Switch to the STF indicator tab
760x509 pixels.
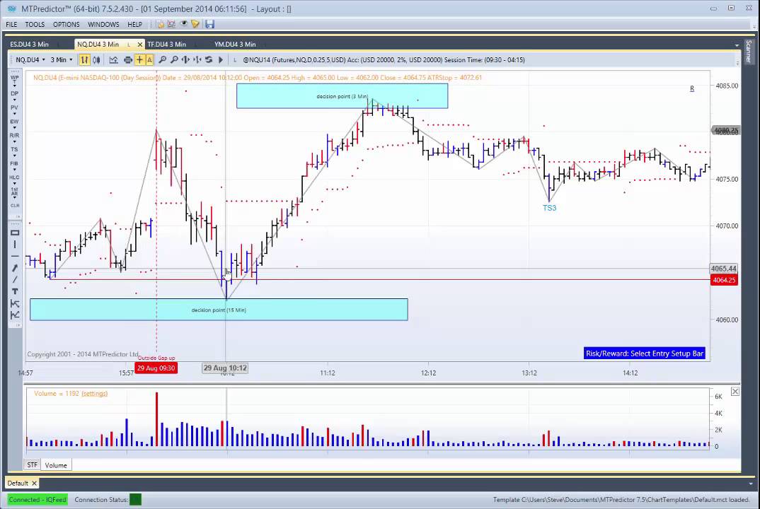(x=32, y=465)
